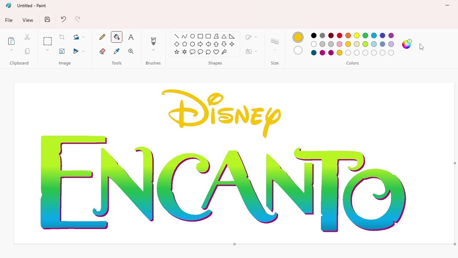The width and height of the screenshot is (458, 258).
Task: Click the Resize and skew icon
Action: (62, 51)
